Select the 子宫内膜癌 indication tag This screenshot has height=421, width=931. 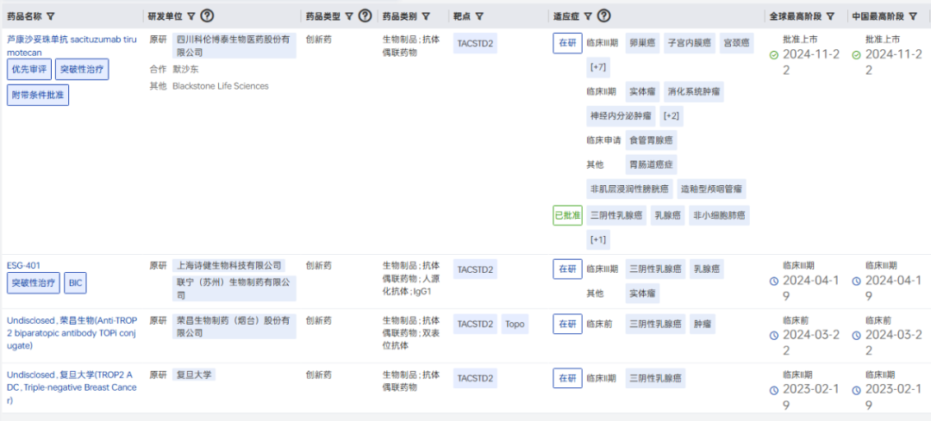point(690,43)
